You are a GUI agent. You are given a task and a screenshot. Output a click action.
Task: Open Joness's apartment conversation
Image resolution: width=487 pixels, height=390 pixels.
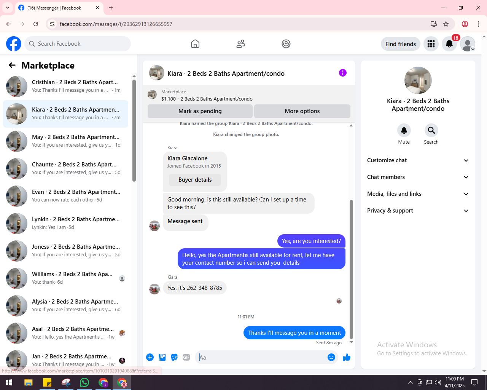[65, 251]
